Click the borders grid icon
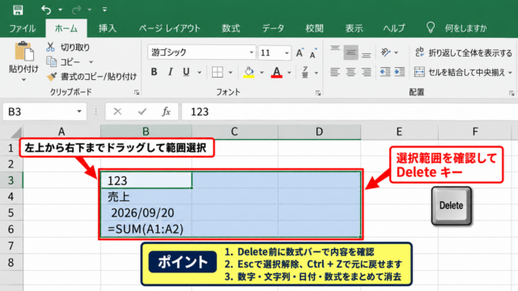 (218, 72)
